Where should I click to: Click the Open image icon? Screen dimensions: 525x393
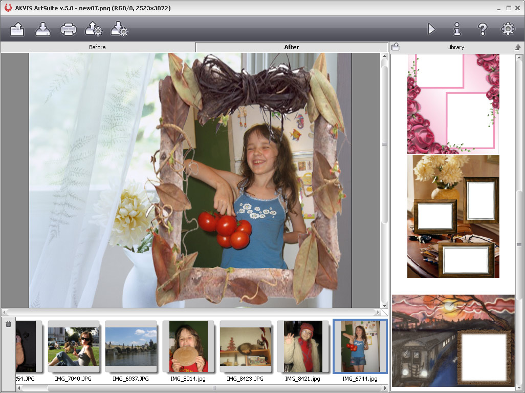click(x=17, y=29)
